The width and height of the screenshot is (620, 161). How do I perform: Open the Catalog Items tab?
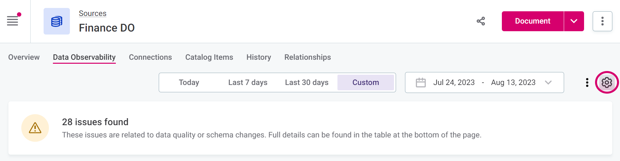click(x=209, y=57)
